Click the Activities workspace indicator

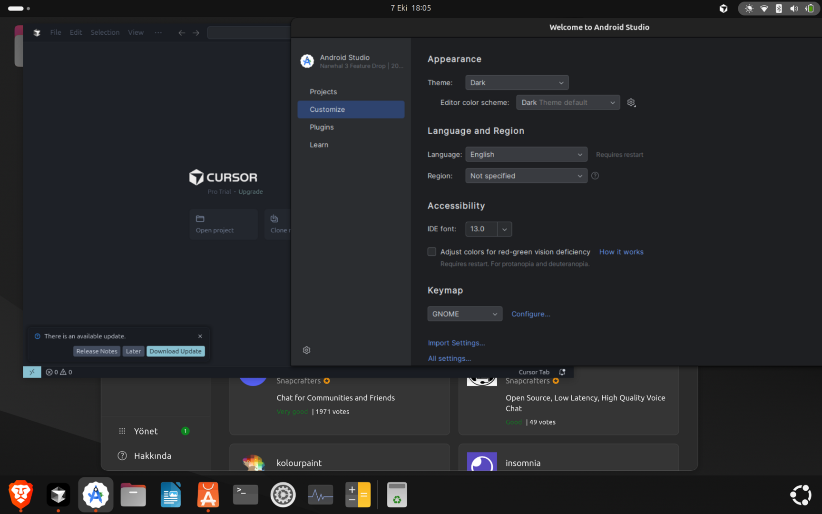[19, 8]
